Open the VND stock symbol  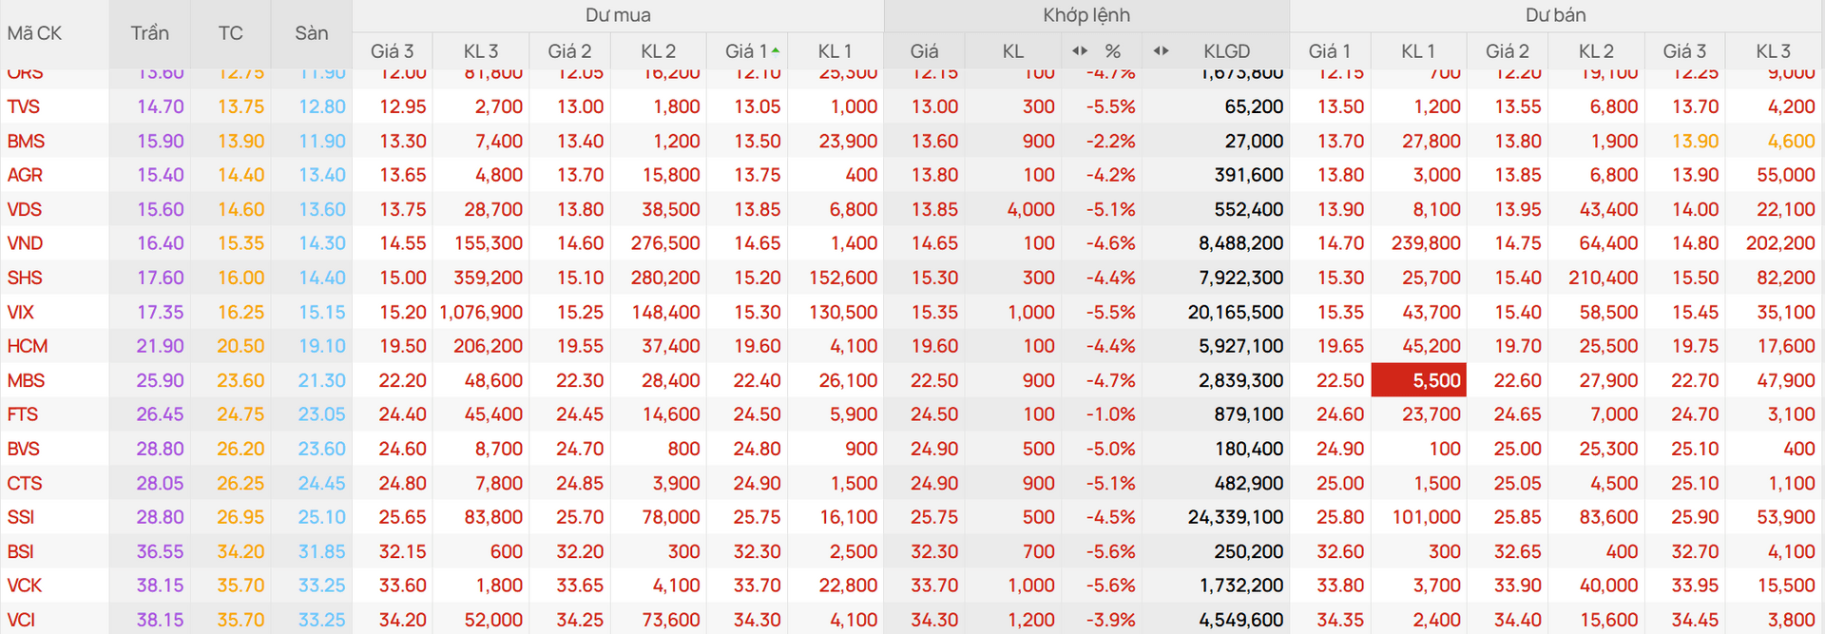pyautogui.click(x=25, y=243)
